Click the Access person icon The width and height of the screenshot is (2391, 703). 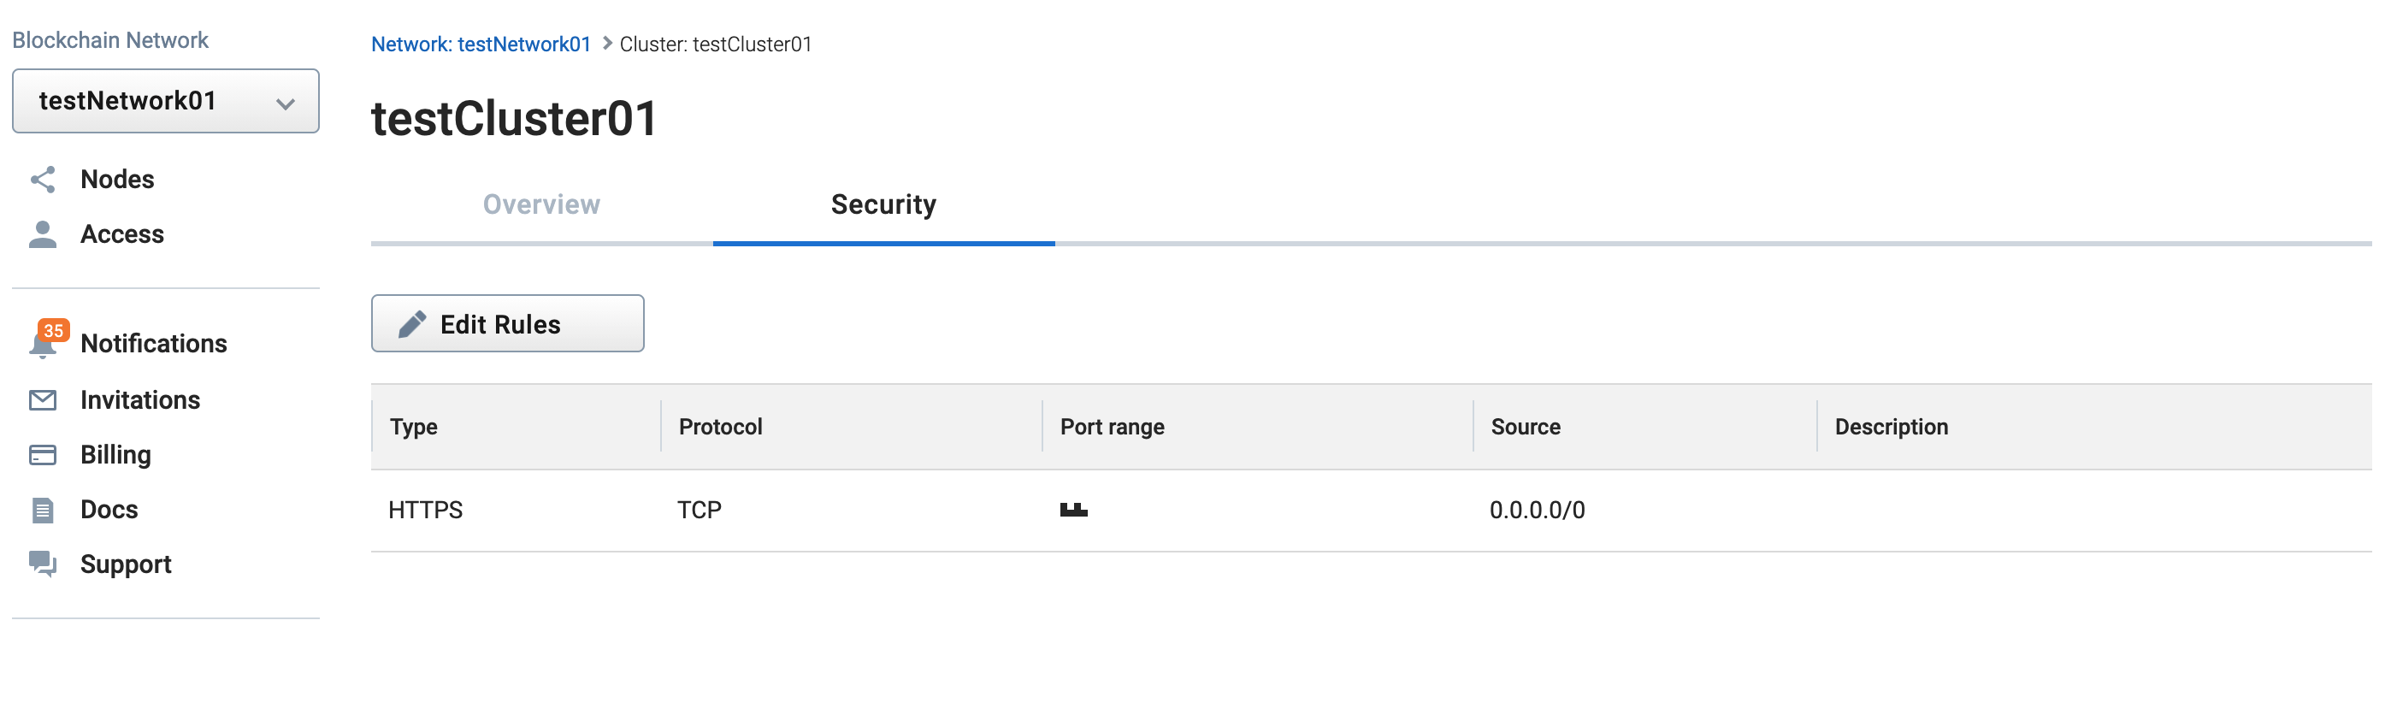(43, 234)
